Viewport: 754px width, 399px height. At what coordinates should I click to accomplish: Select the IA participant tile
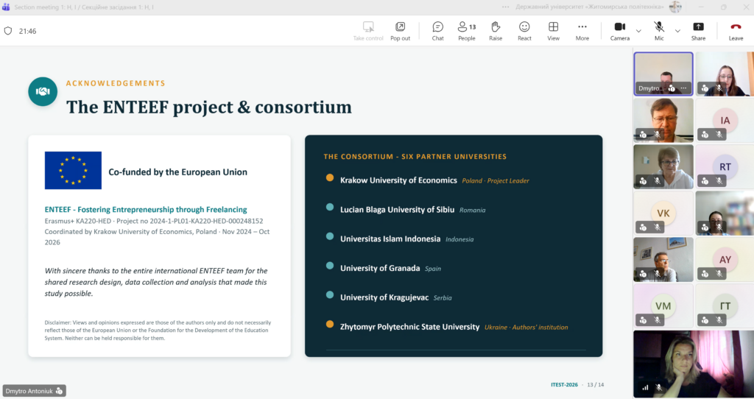tap(725, 120)
